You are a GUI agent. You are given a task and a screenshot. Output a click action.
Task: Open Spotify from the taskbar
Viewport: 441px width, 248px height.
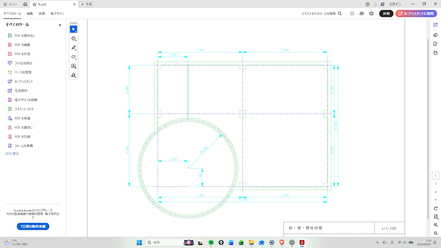(x=211, y=243)
